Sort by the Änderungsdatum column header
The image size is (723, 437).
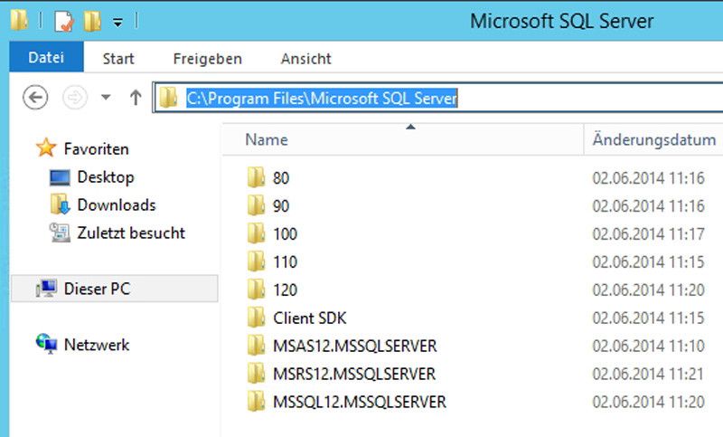653,140
